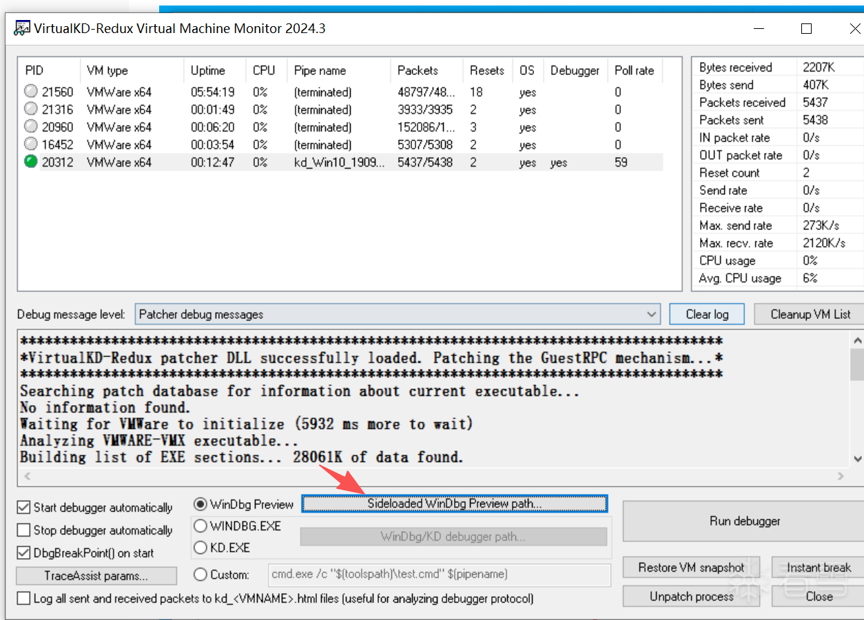Click the Cleanup VM List button
864x620 pixels.
810,314
